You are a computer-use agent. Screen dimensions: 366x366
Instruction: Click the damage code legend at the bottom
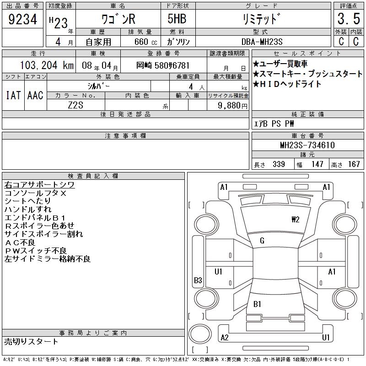point(176,360)
